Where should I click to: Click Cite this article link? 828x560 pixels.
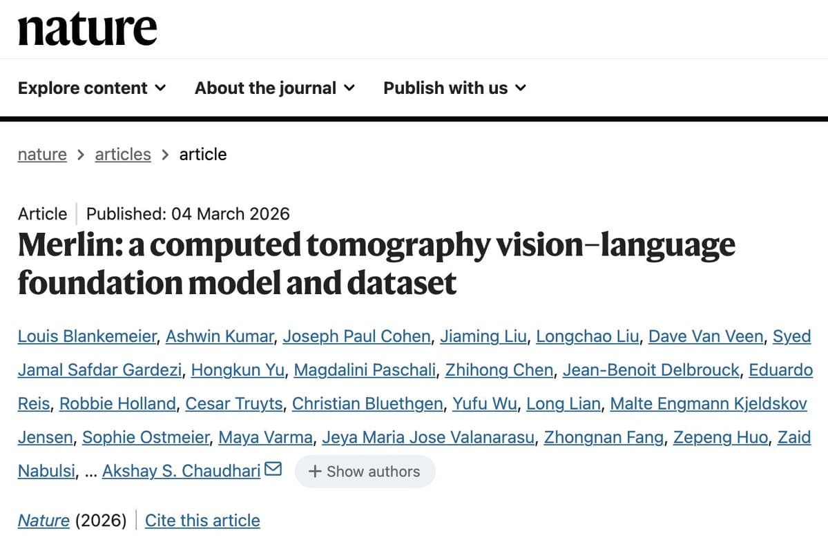[x=202, y=521]
